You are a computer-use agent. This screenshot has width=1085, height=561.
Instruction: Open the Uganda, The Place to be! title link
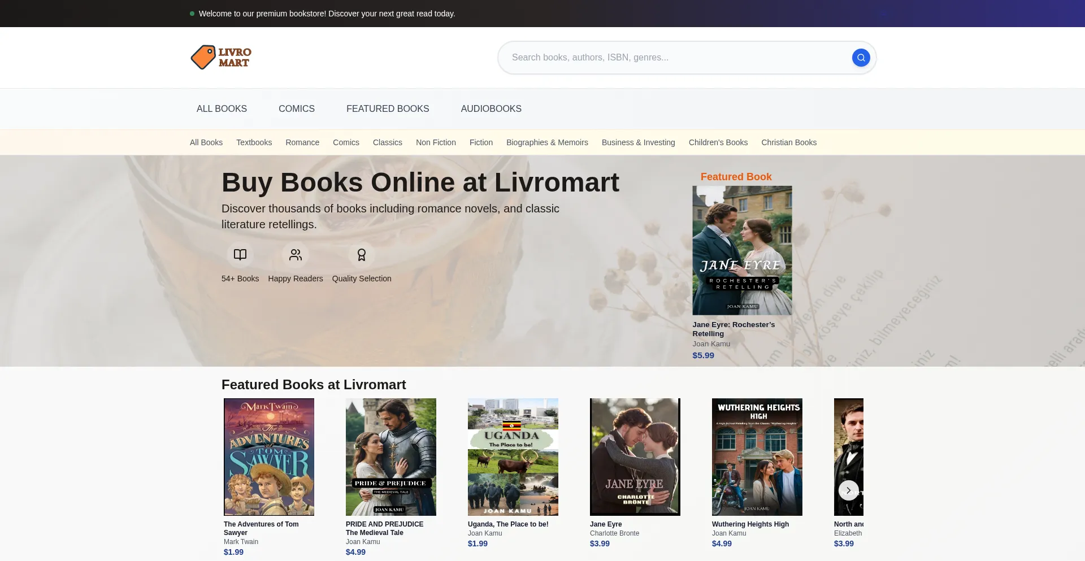click(x=507, y=524)
